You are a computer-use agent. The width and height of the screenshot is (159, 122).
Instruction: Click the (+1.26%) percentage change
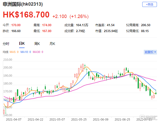click(79, 16)
